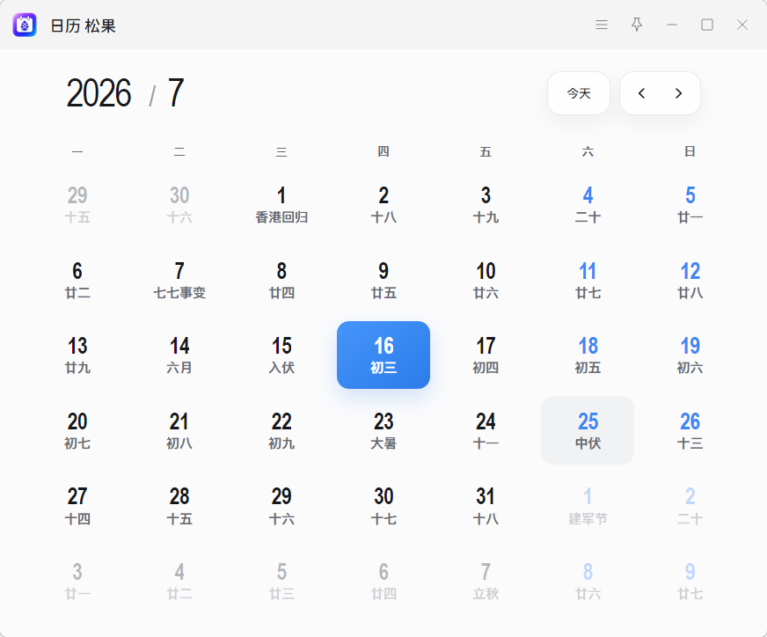767x637 pixels.
Task: Minimize the calendar window
Action: click(672, 25)
